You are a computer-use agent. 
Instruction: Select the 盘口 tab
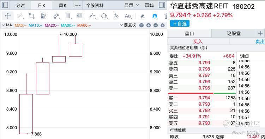189,33
